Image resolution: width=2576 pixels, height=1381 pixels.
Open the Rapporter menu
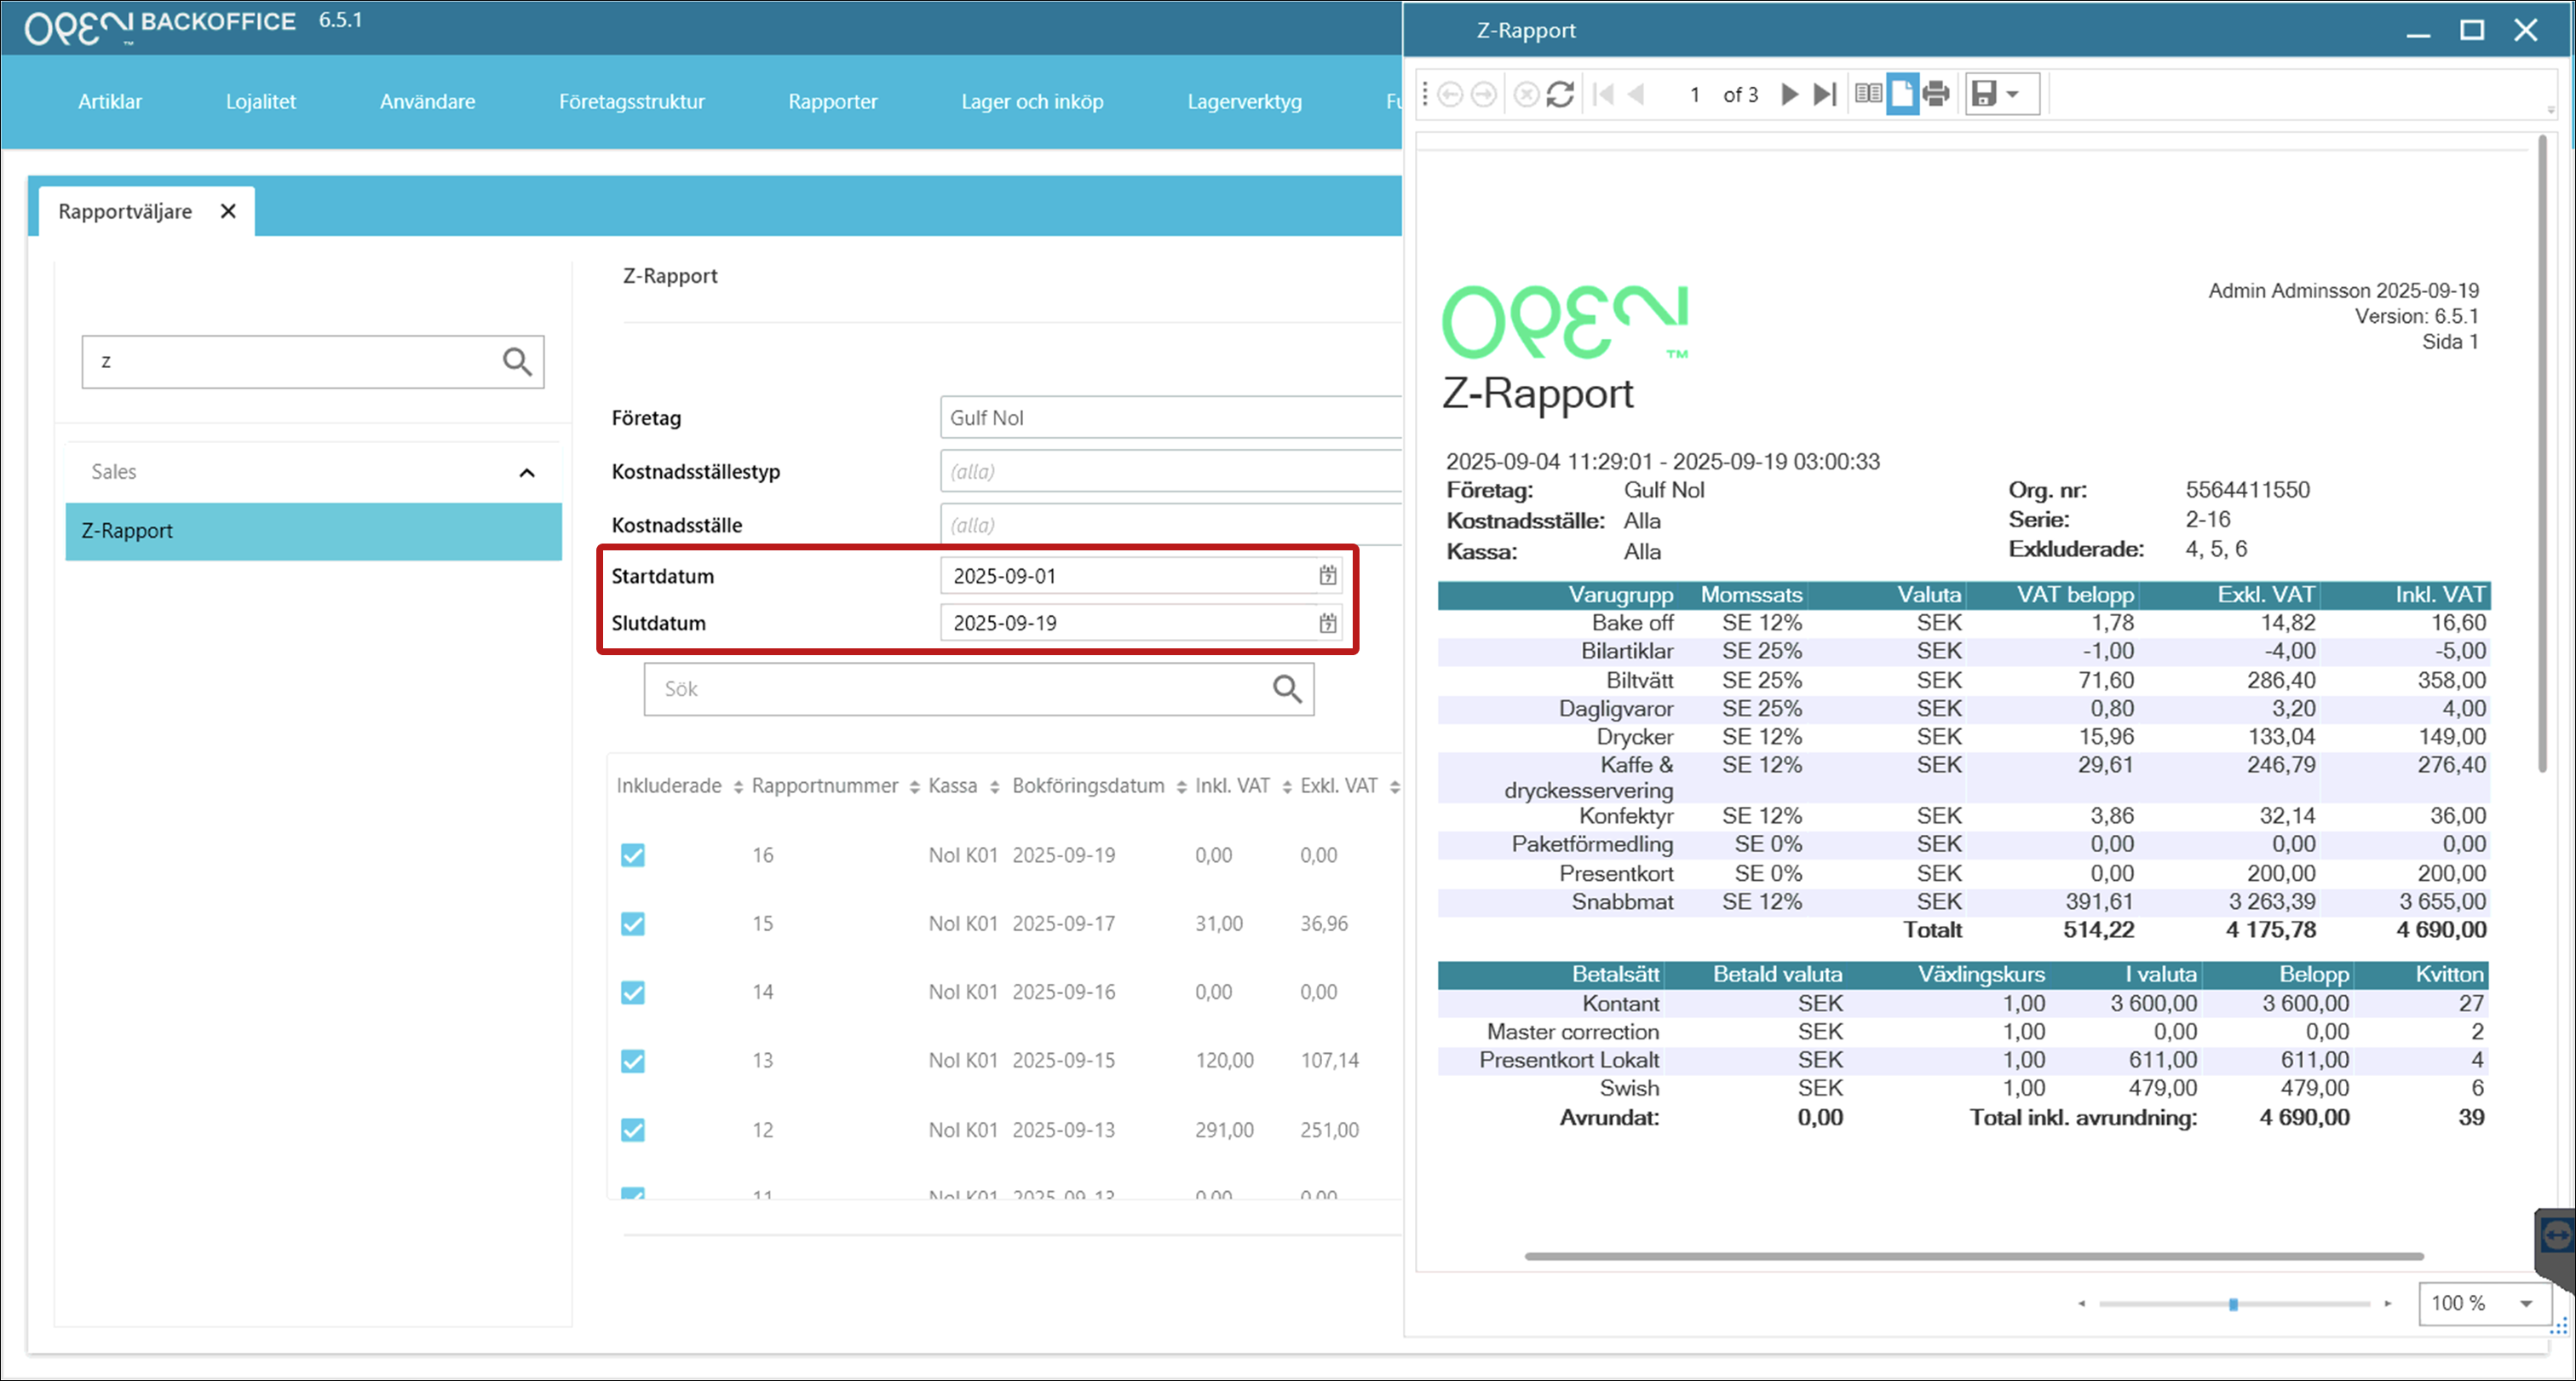pyautogui.click(x=832, y=101)
